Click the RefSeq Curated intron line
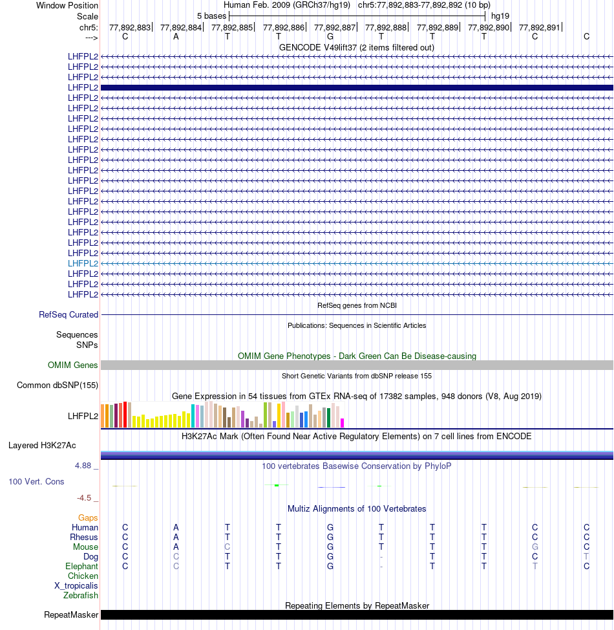 coord(357,314)
